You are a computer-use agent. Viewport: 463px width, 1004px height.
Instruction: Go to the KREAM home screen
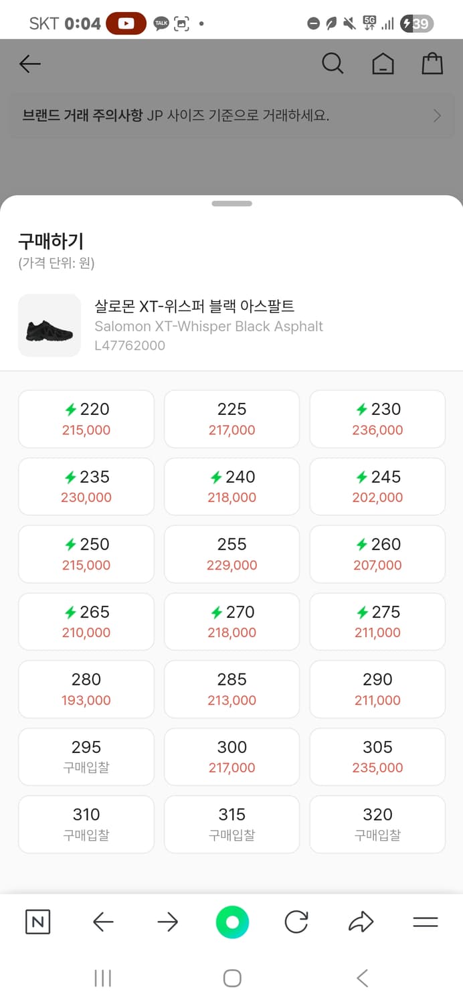click(x=383, y=64)
